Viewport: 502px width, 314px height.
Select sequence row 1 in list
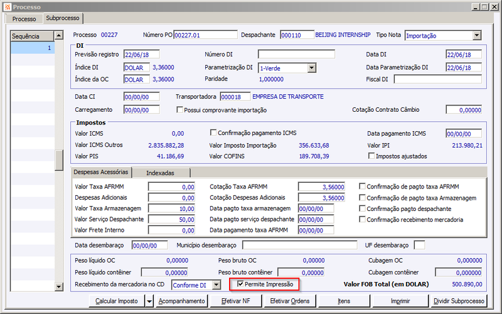click(x=33, y=48)
